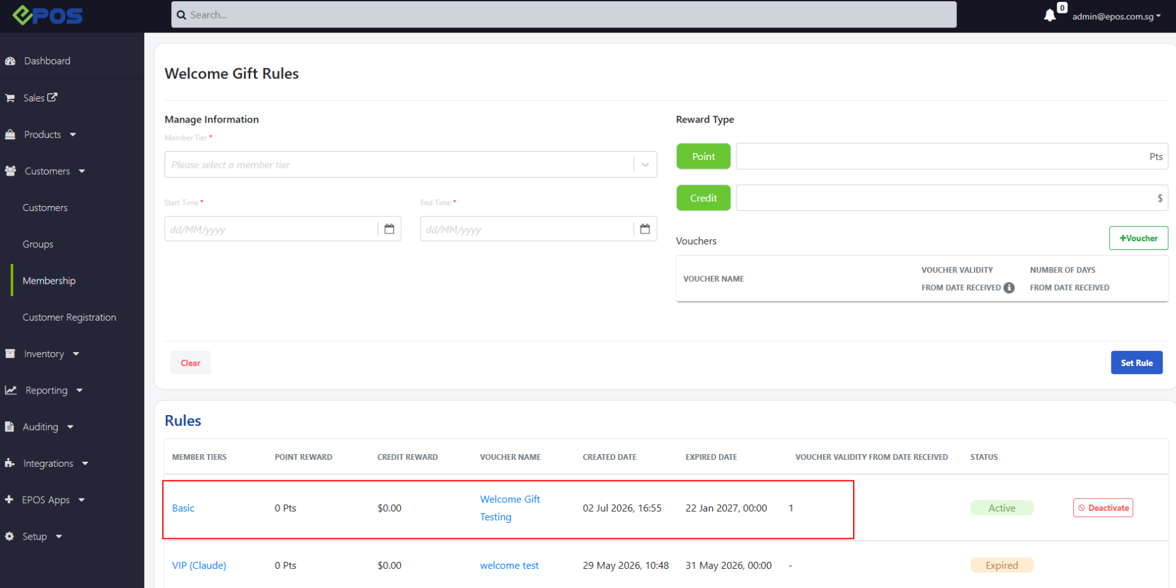Open the Member Tier dropdown
The image size is (1176, 588).
coord(410,165)
